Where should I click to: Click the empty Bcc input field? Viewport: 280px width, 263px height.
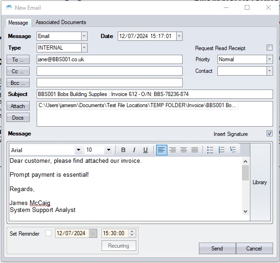(x=109, y=83)
